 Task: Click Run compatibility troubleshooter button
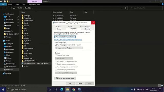pyautogui.click(x=65, y=37)
